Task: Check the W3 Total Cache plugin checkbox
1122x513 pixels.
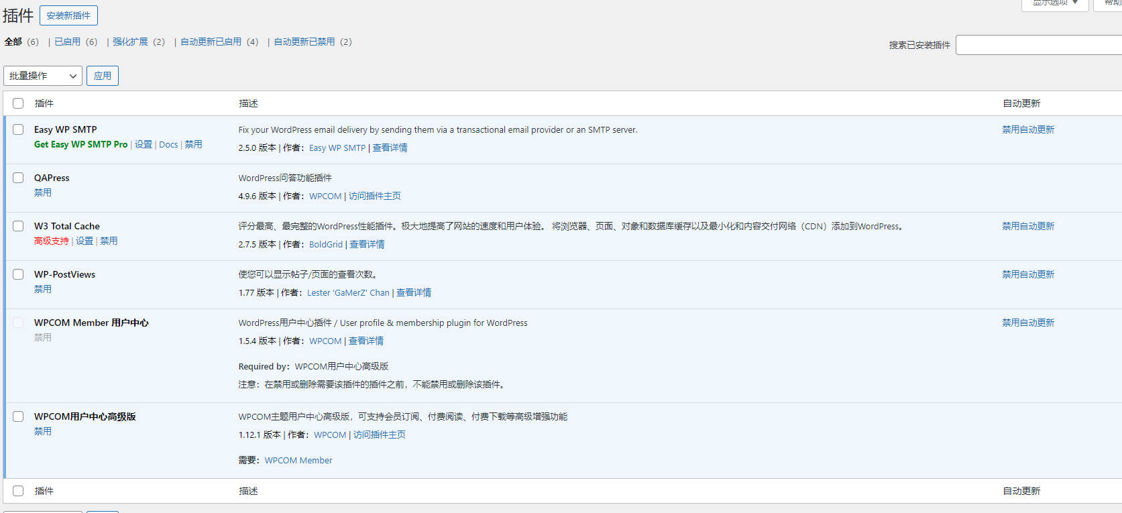Action: 18,226
